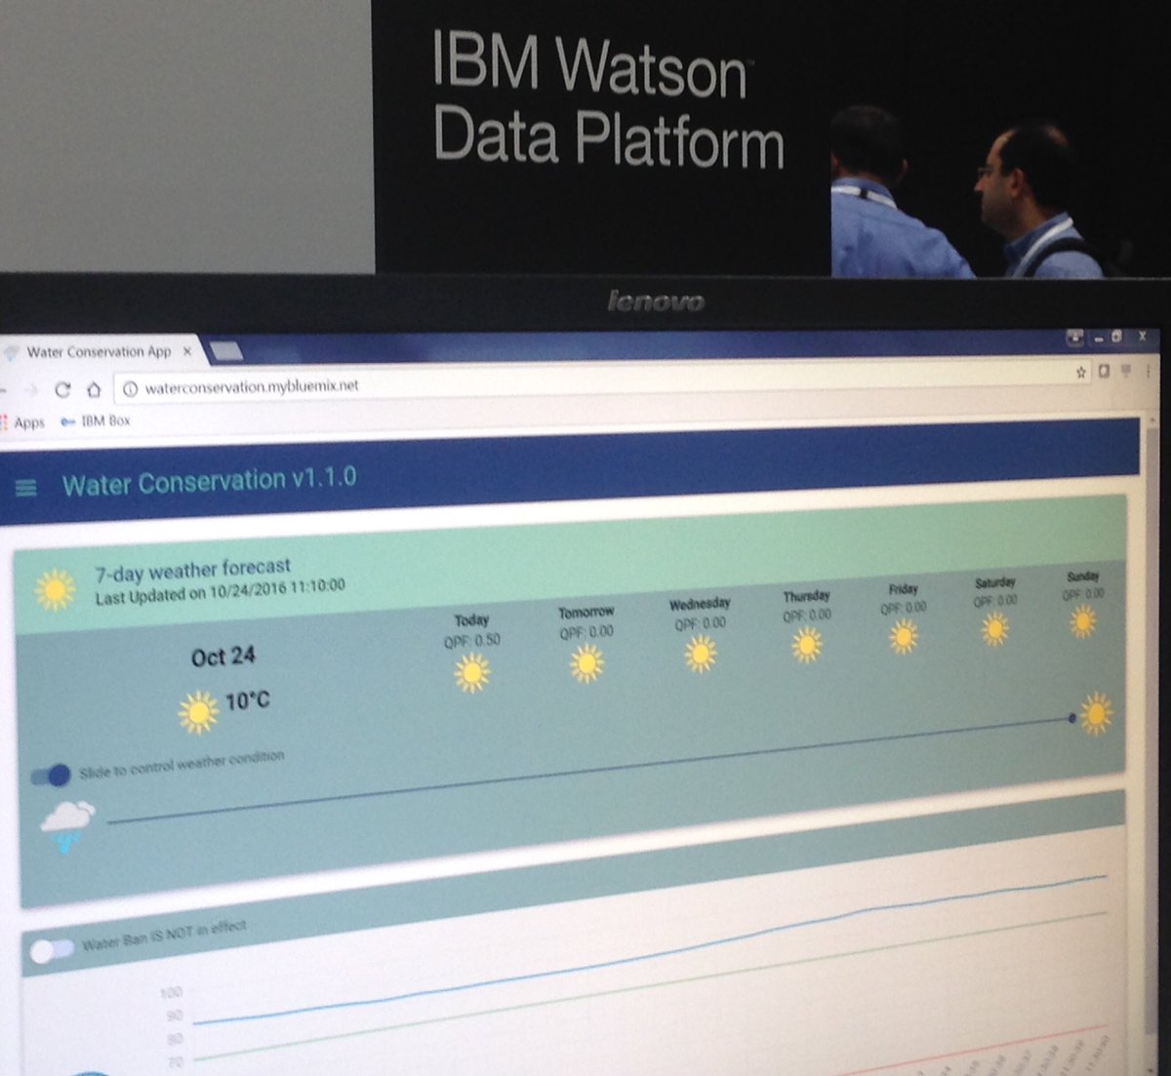
Task: Click the 'Oct 24' date label
Action: (223, 657)
